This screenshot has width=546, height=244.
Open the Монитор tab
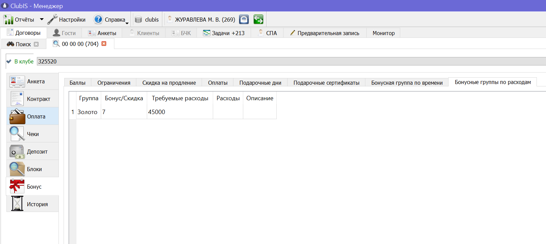pyautogui.click(x=384, y=33)
